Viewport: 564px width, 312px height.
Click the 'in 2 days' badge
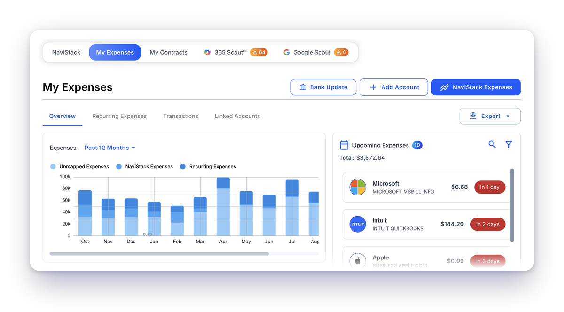tap(488, 224)
